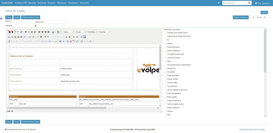
Task: Toggle bold formatting in the editor toolbar
Action: (x=26, y=32)
